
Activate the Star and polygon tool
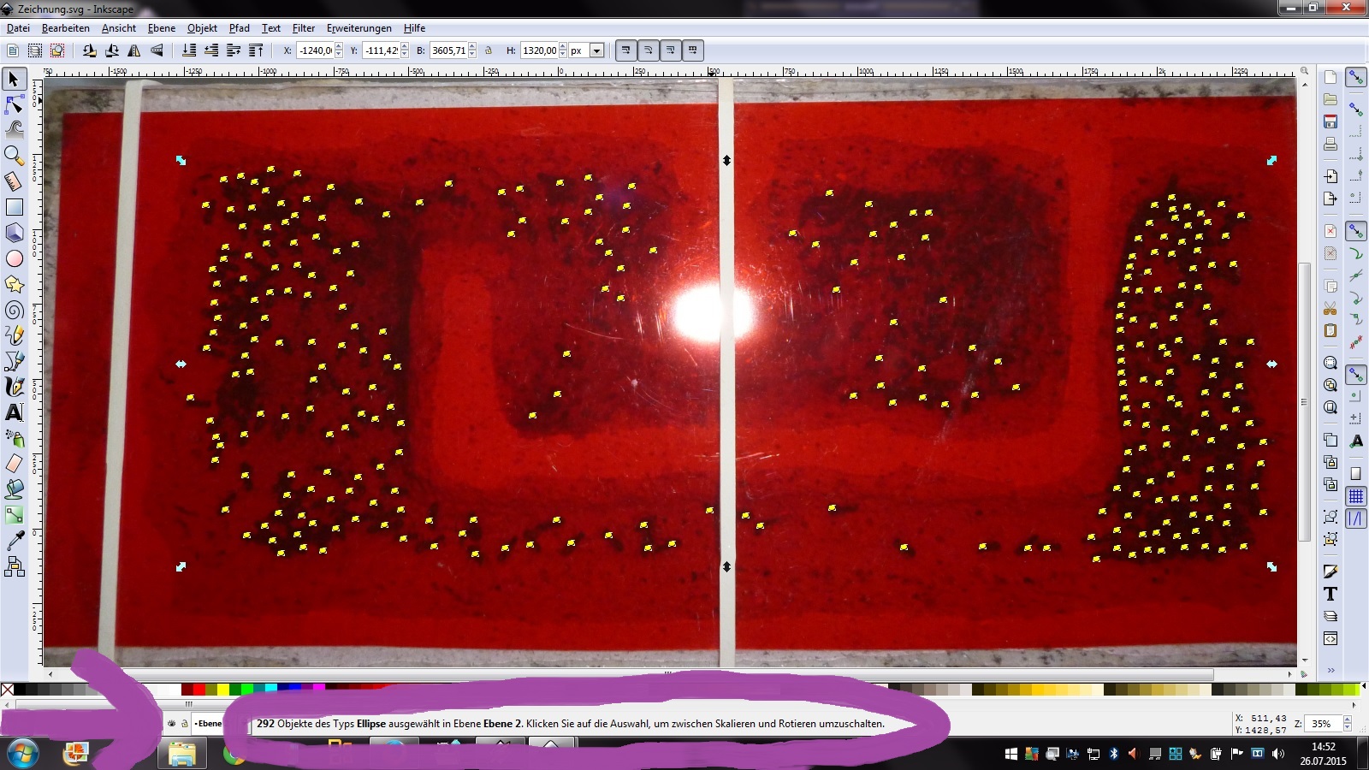click(14, 284)
